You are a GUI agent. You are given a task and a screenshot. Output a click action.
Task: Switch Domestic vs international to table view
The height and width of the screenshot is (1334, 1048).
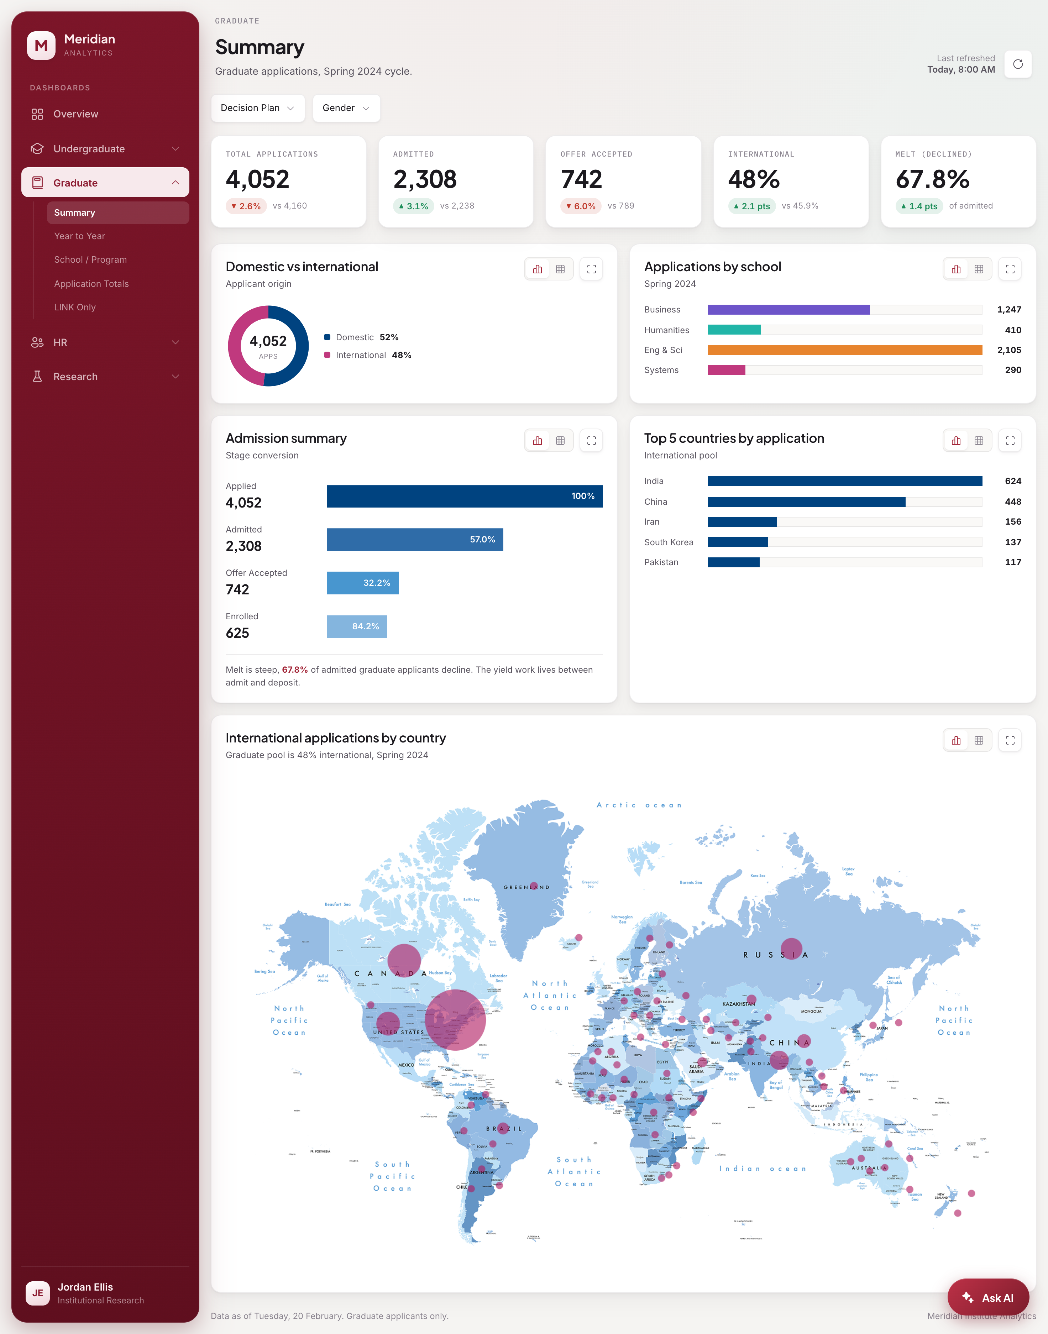point(560,269)
